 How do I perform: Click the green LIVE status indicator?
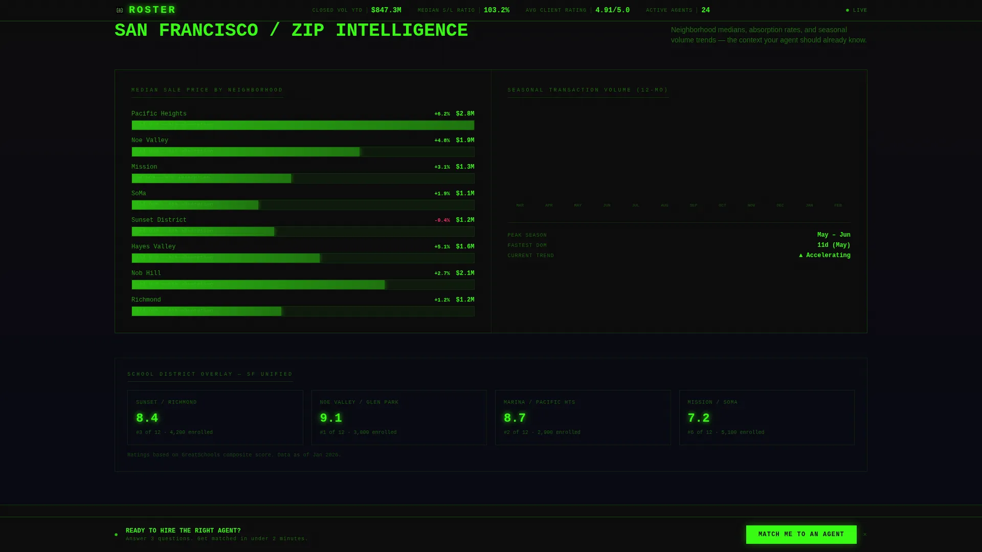(x=857, y=10)
